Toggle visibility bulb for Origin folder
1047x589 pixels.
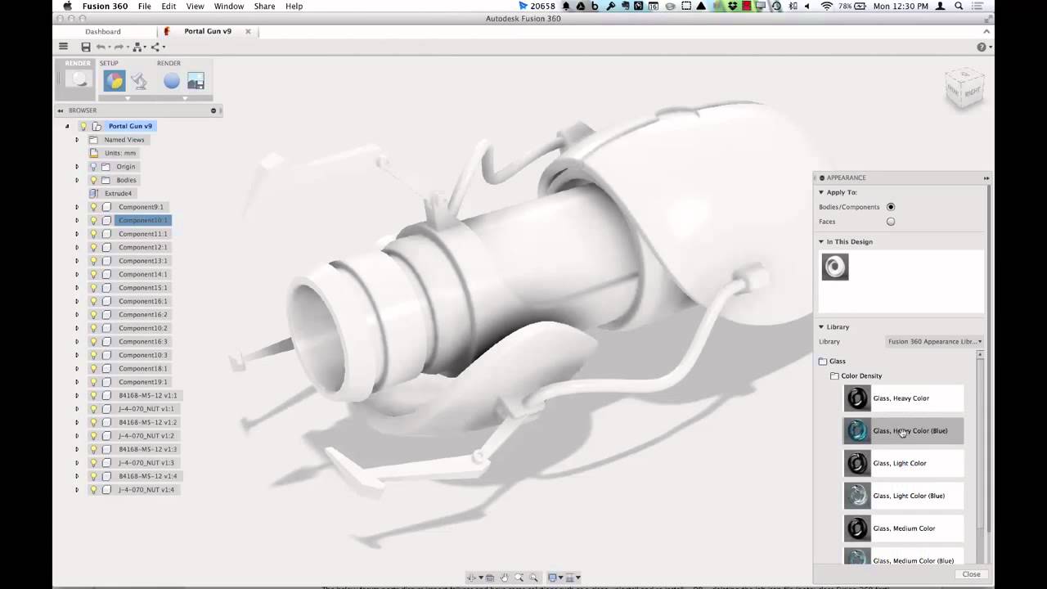tap(93, 166)
